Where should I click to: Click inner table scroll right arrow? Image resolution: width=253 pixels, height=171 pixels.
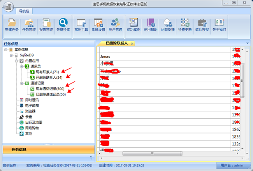point(237,154)
